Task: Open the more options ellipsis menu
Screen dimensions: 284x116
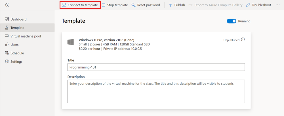Action: click(x=278, y=5)
